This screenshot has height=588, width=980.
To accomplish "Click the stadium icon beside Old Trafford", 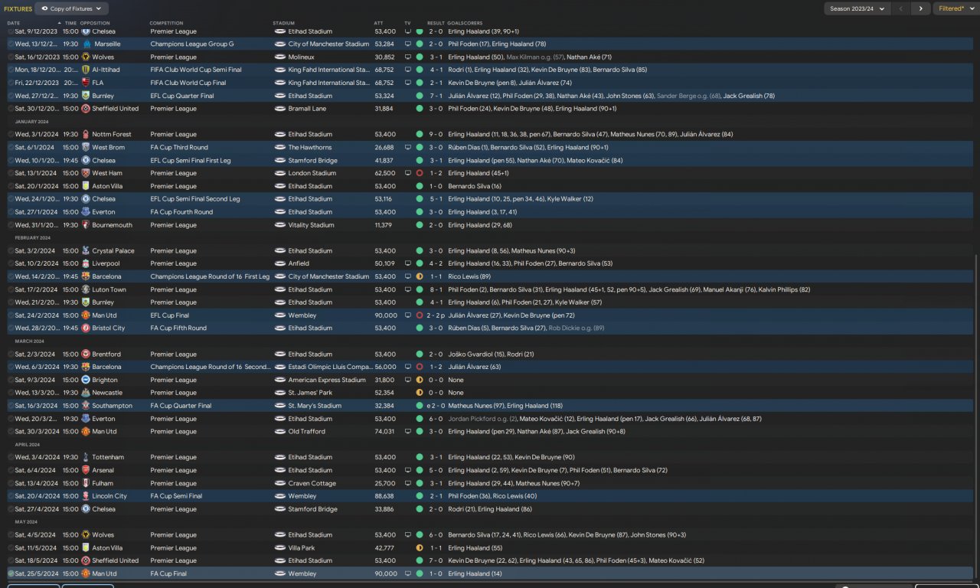I will [279, 432].
